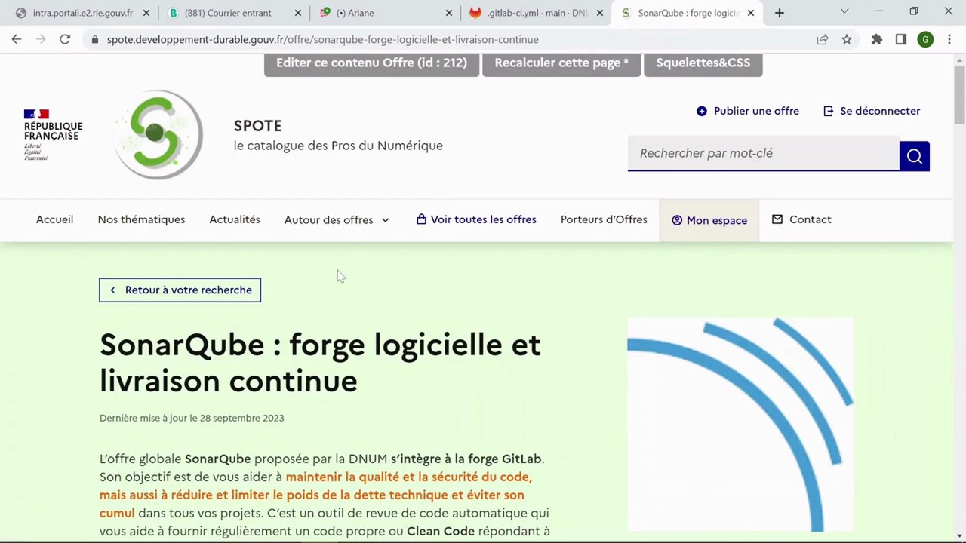The width and height of the screenshot is (966, 543).
Task: Click the blue arcs offer image
Action: point(740,425)
